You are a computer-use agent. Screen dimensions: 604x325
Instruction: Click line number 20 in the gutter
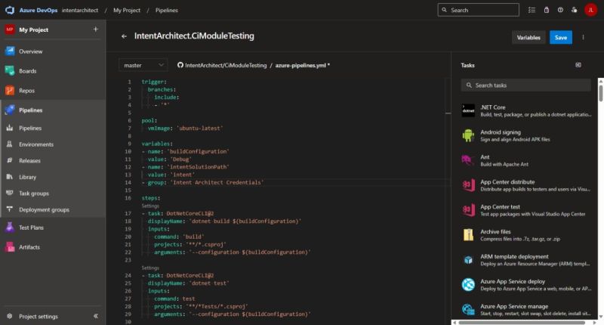coord(128,237)
